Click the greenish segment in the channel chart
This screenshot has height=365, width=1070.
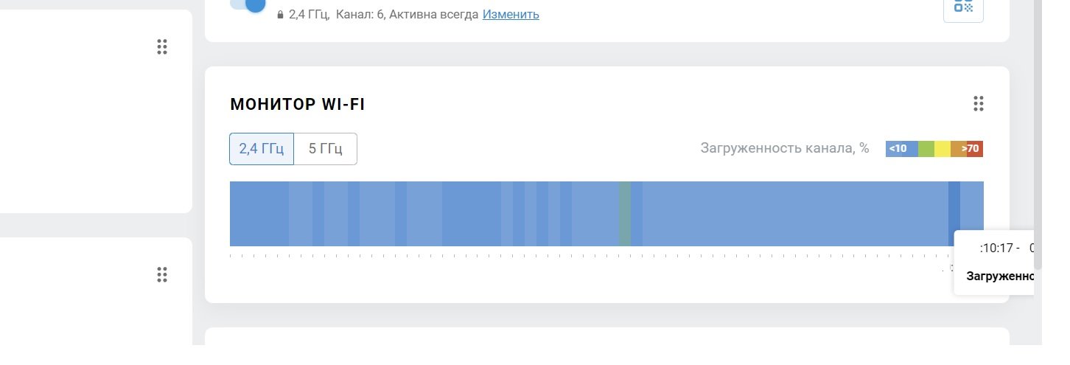625,214
